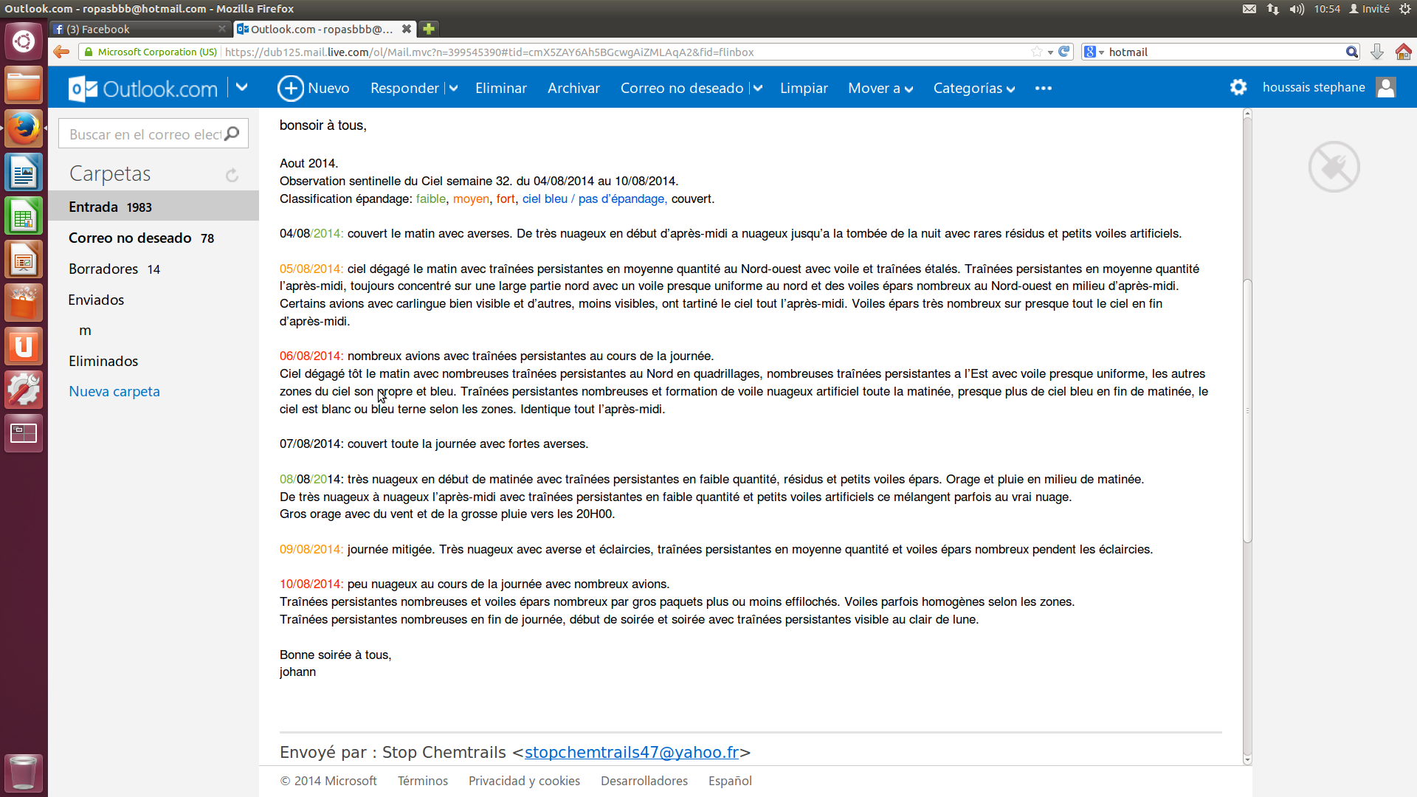This screenshot has height=797, width=1417.
Task: Expand the Outlook app switcher chevron
Action: click(x=241, y=87)
